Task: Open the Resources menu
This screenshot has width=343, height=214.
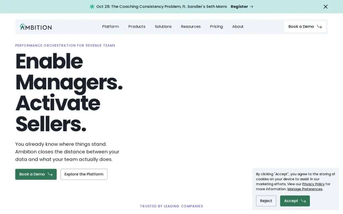Action: click(x=191, y=26)
